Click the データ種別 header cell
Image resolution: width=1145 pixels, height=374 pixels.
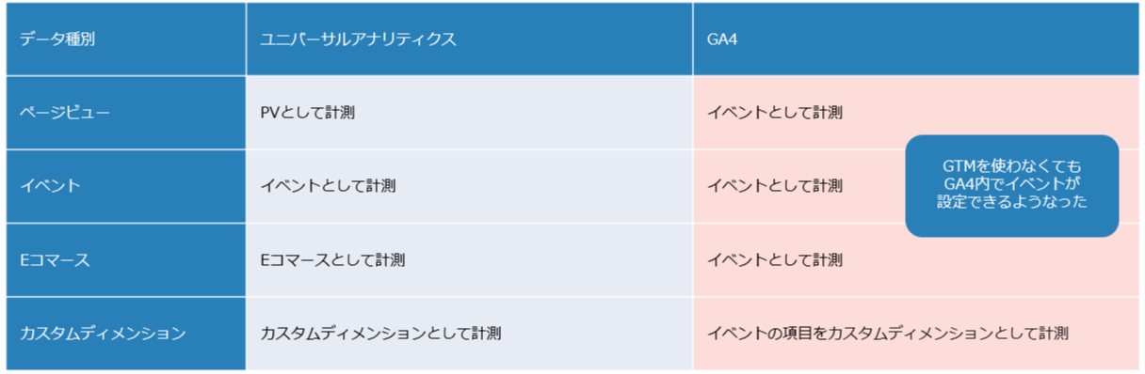point(125,39)
